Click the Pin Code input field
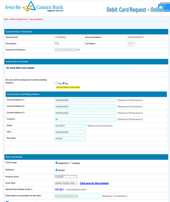This screenshot has height=202, width=170. tap(70, 139)
